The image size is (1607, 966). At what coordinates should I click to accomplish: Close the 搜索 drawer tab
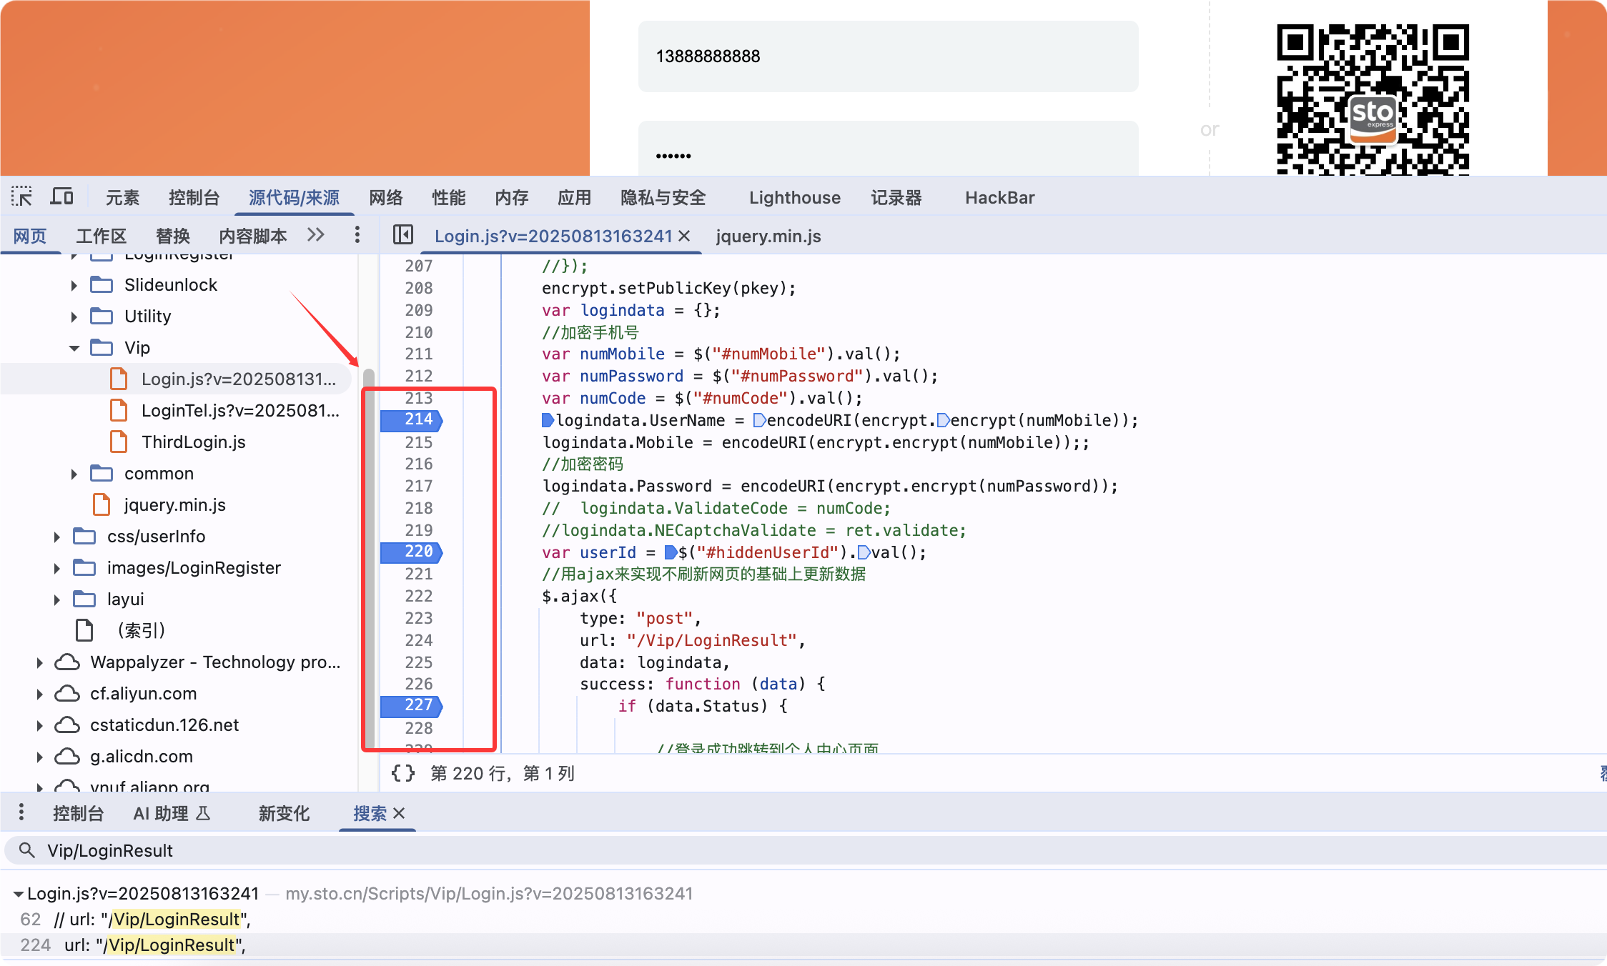point(400,813)
